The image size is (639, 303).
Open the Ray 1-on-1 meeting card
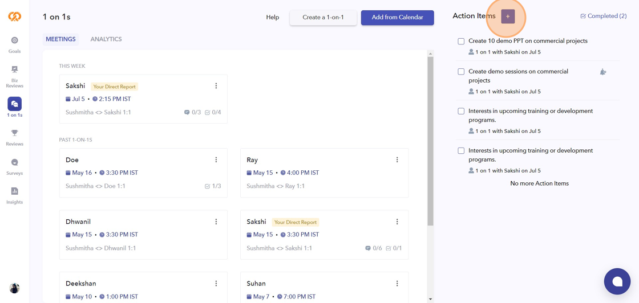click(325, 173)
